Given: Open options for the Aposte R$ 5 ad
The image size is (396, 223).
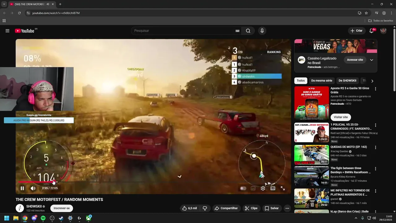Looking at the screenshot, I should tap(376, 89).
